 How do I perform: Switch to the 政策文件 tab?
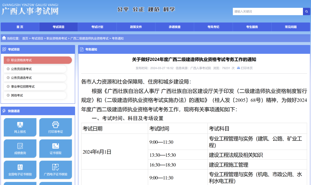tap(136, 27)
